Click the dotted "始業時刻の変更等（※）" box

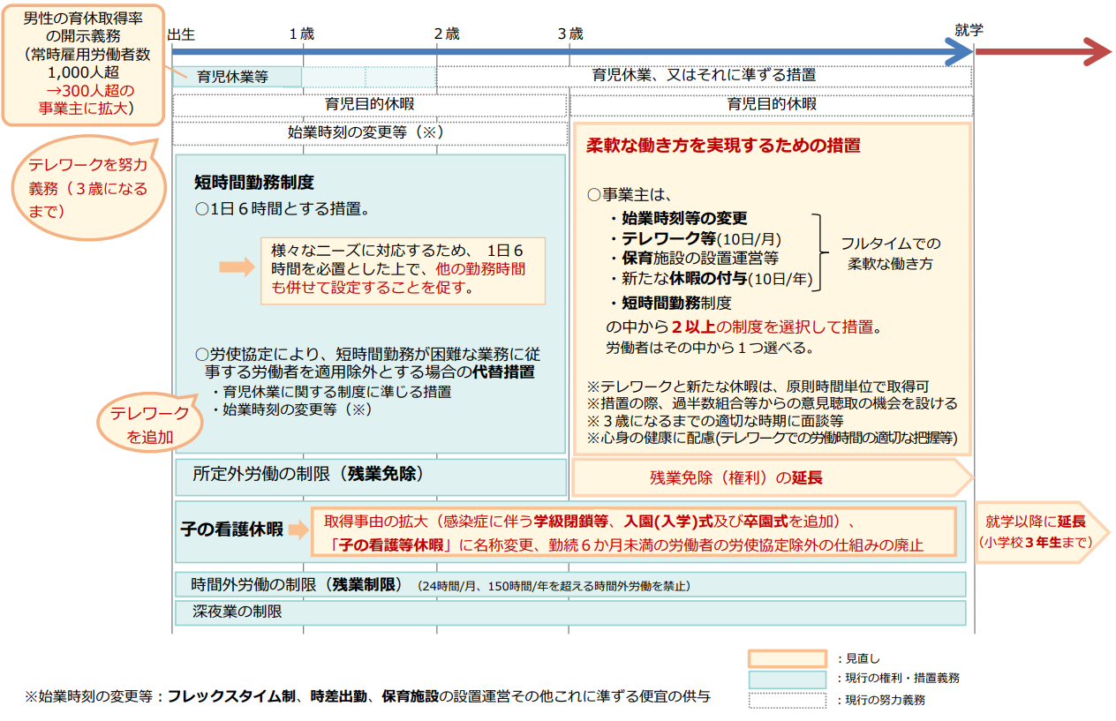pyautogui.click(x=370, y=132)
